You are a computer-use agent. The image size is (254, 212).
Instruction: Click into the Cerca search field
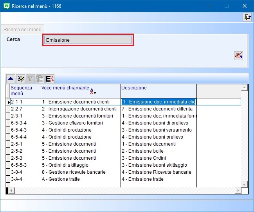tap(88, 40)
